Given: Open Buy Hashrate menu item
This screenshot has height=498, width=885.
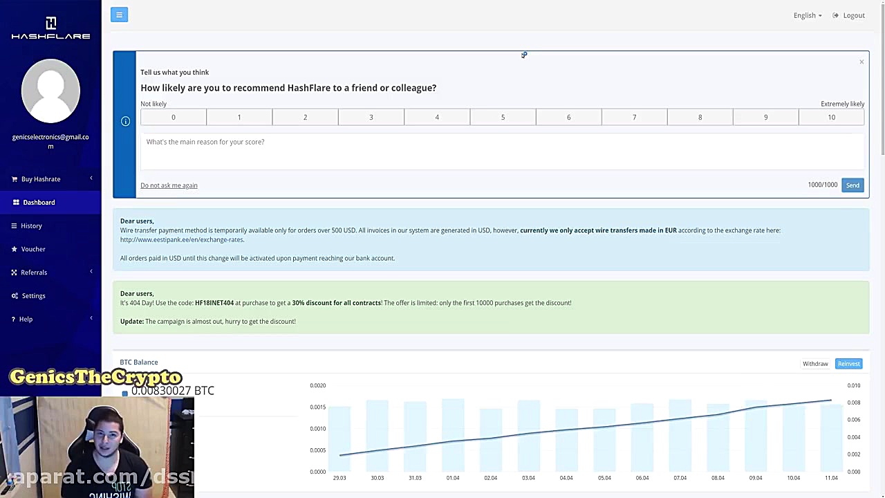Looking at the screenshot, I should (x=50, y=179).
